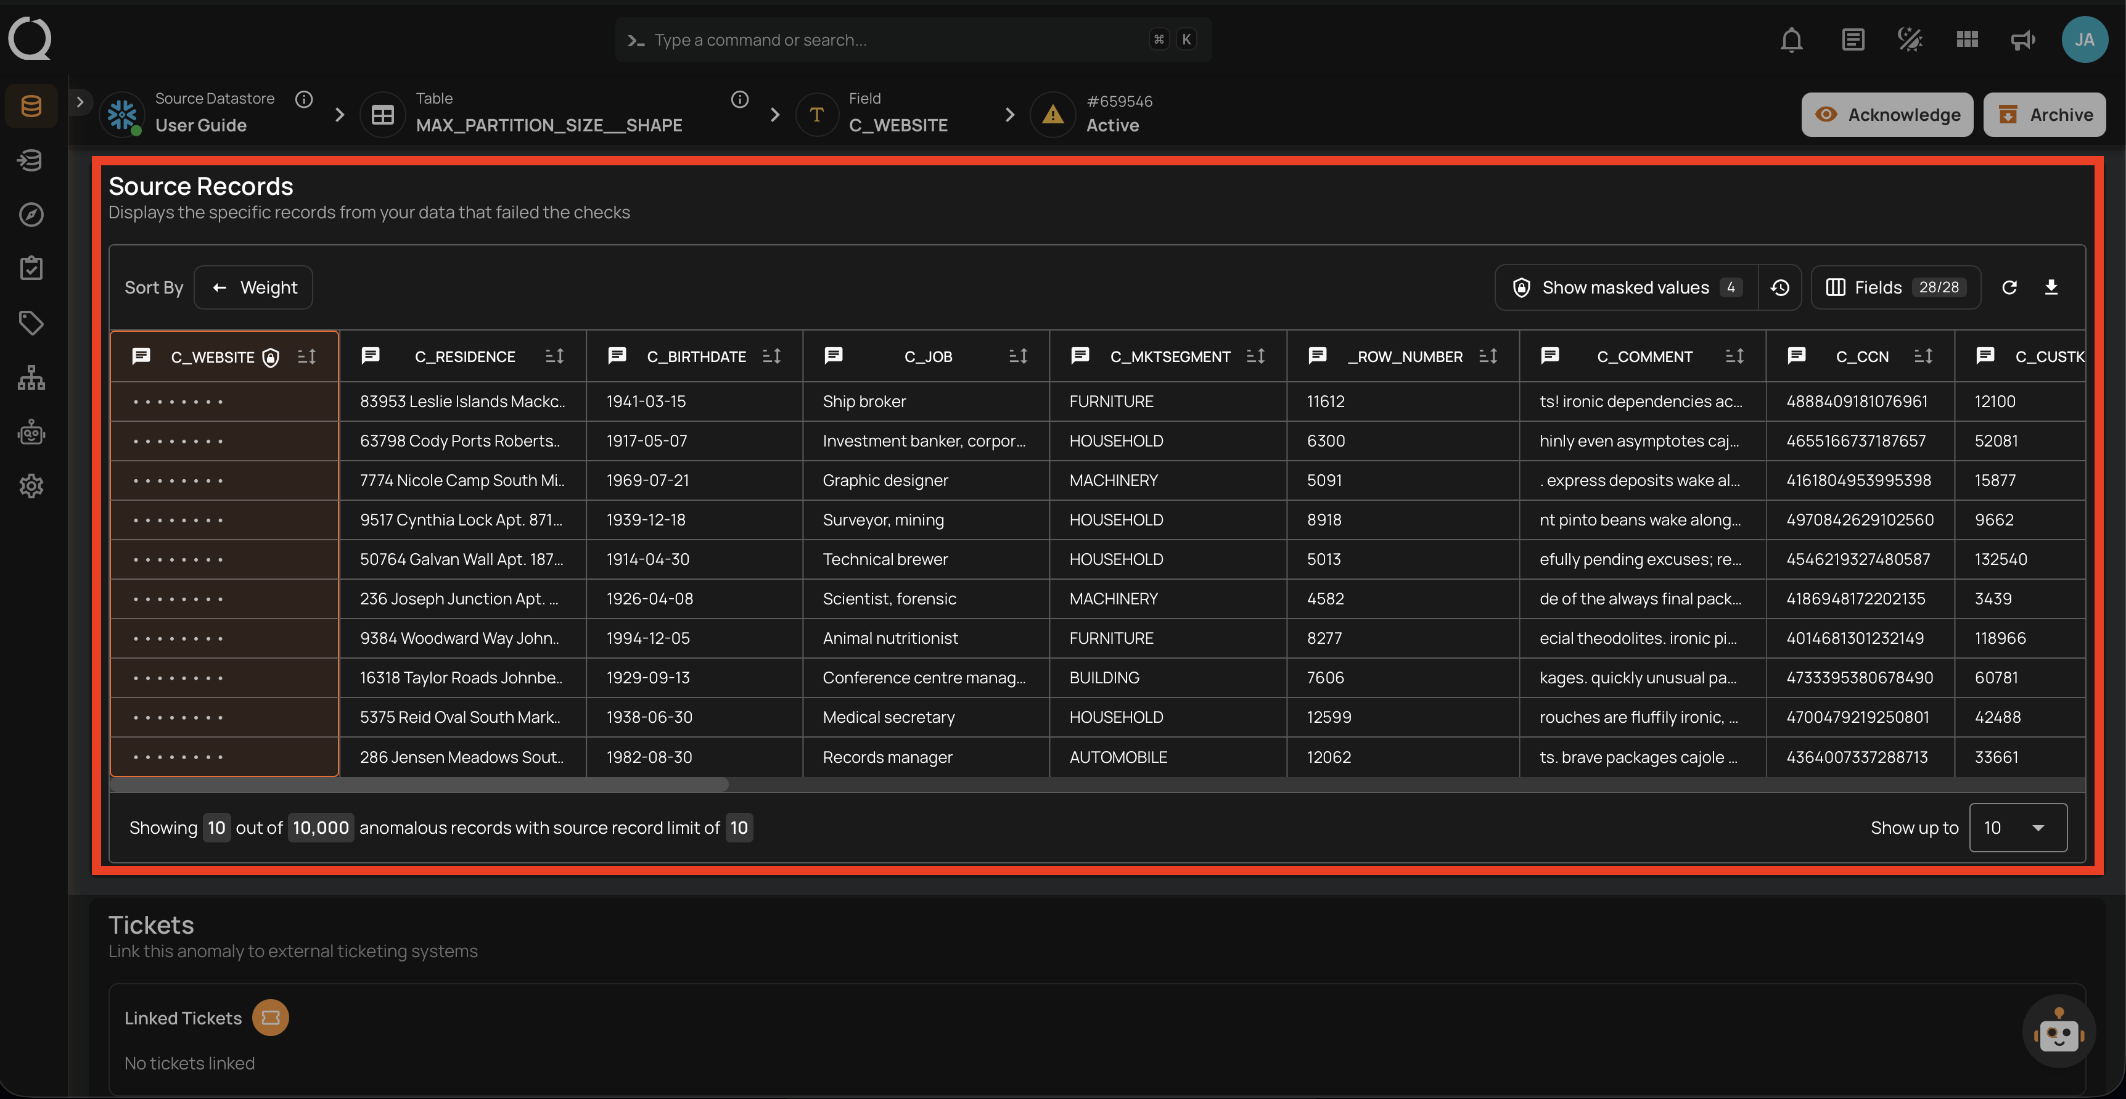Refresh the Source Records table
Screen dimensions: 2126x1099
[x=2009, y=287]
